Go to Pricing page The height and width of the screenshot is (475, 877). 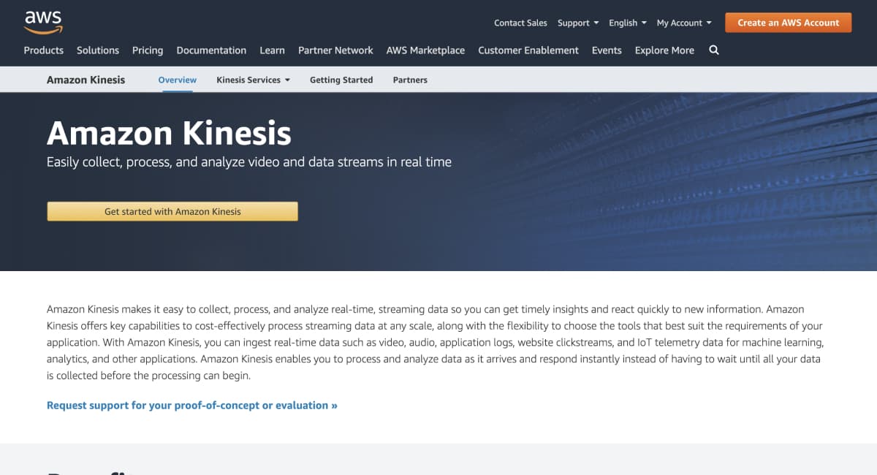pyautogui.click(x=148, y=50)
